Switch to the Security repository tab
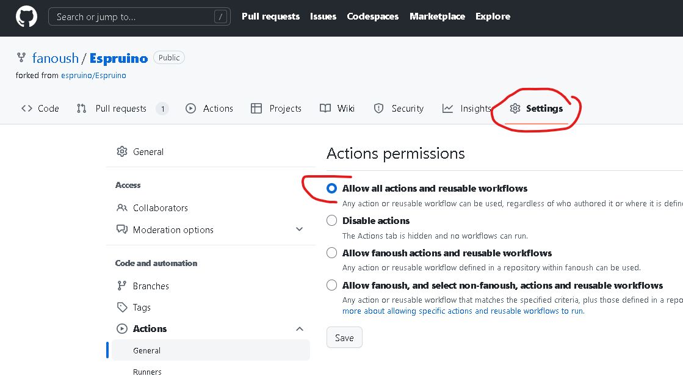 (399, 109)
